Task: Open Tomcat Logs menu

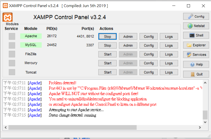Action: click(x=169, y=72)
